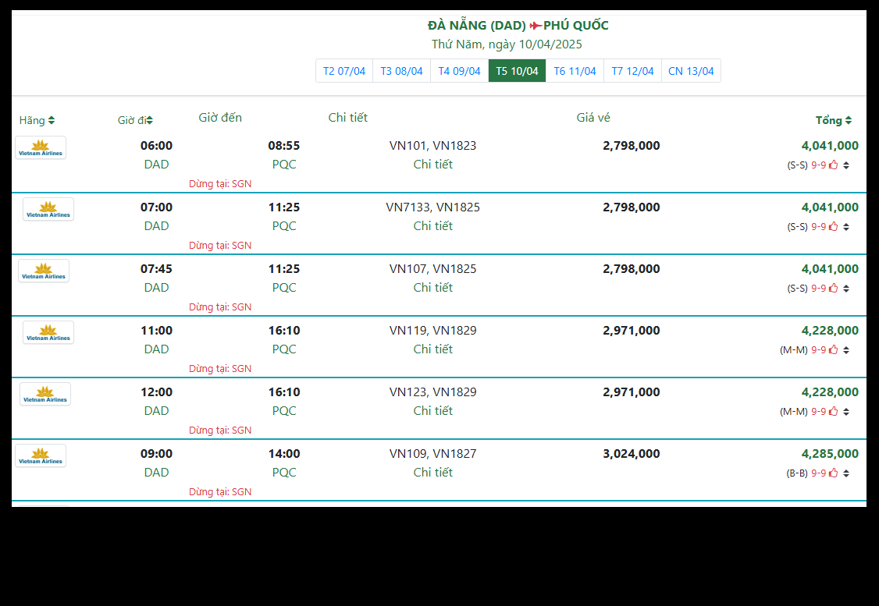Click Vietnam Airlines logo on 06:00 flight

click(41, 147)
